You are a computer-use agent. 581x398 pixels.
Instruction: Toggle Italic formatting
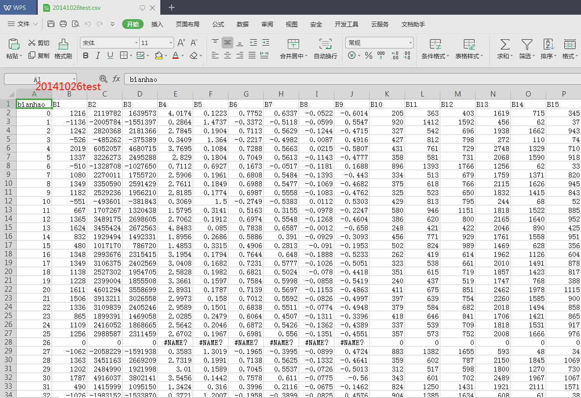pyautogui.click(x=98, y=55)
